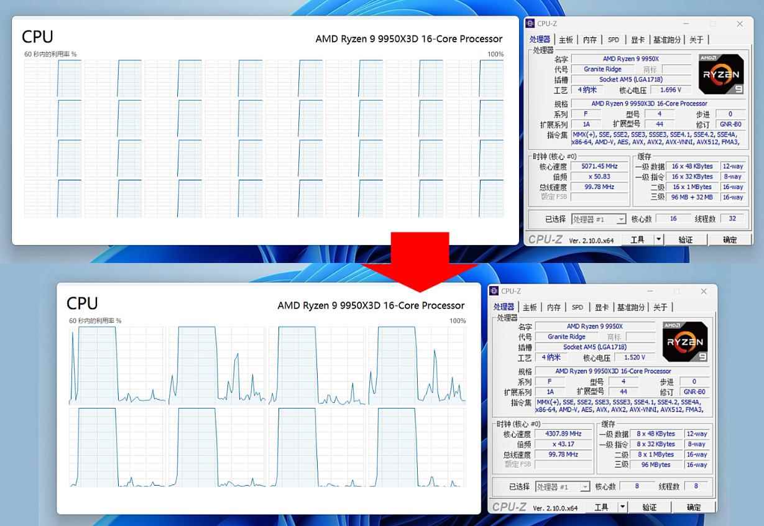This screenshot has width=764, height=526.
Task: Close the lower CPU-Z window
Action: 704,291
